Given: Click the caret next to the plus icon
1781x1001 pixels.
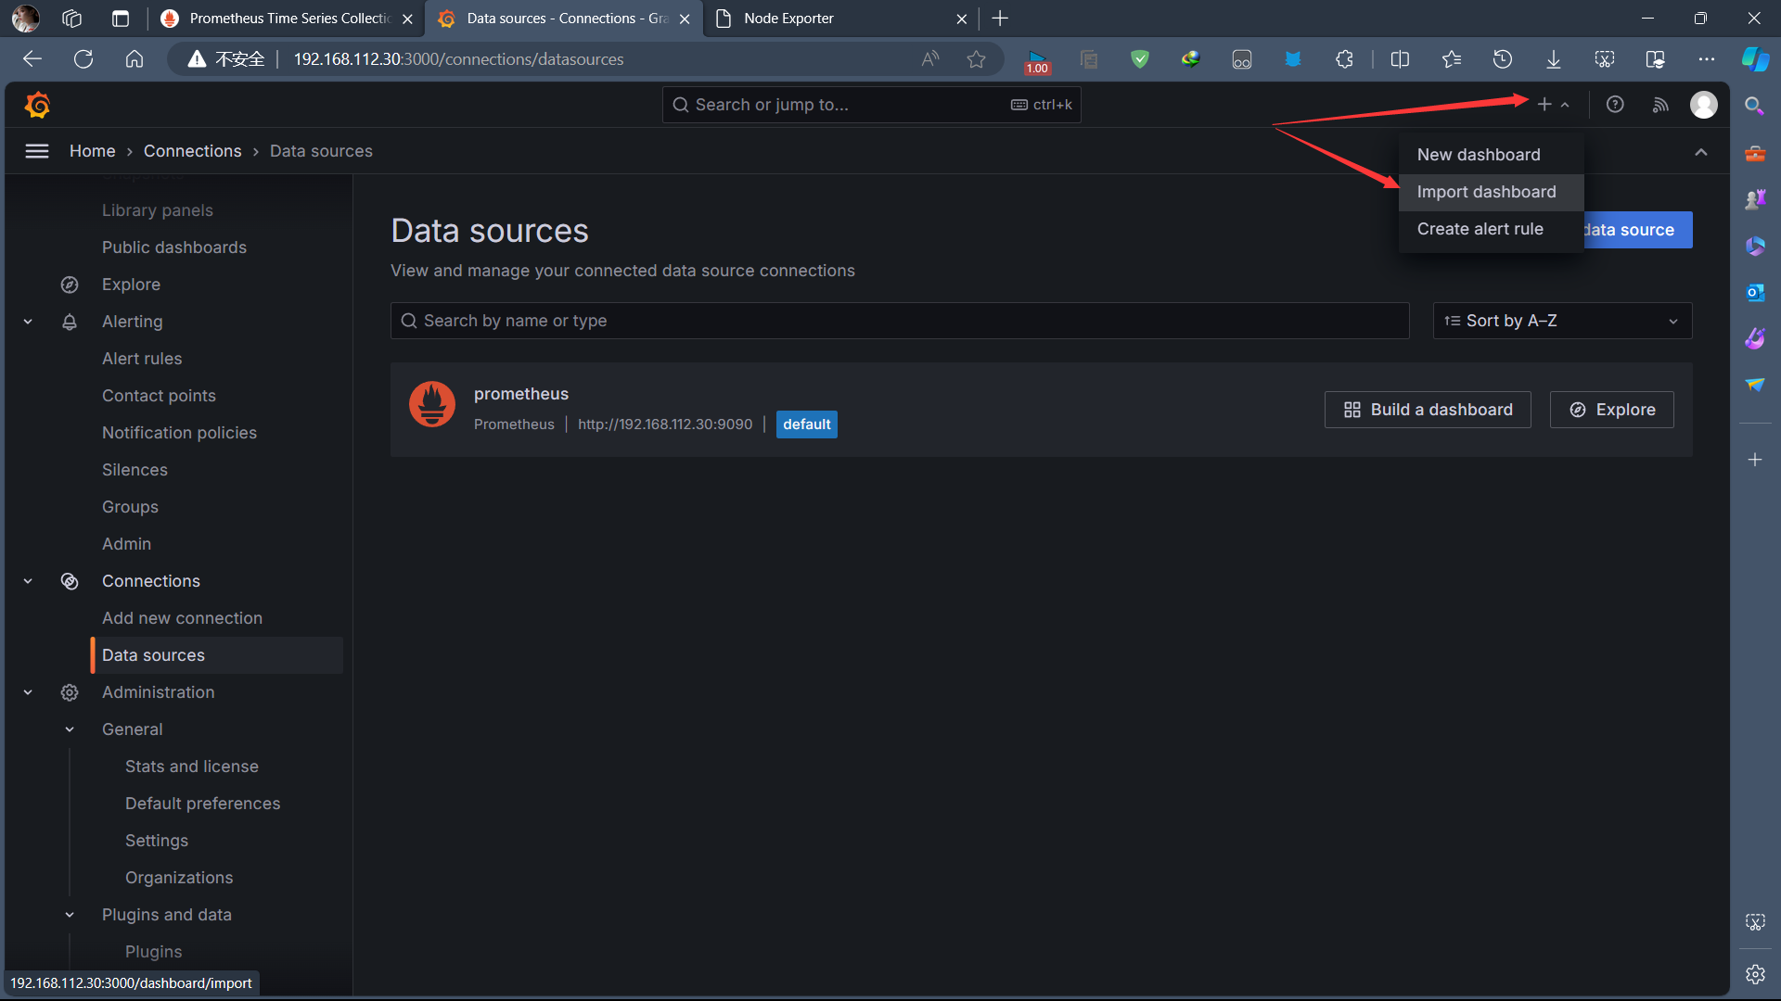Looking at the screenshot, I should [1567, 105].
